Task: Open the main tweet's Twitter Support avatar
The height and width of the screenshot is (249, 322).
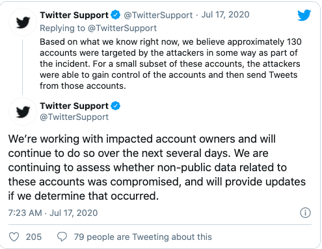Action: click(23, 112)
